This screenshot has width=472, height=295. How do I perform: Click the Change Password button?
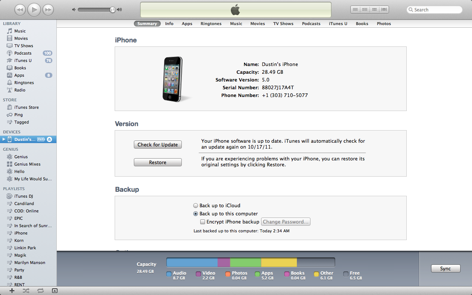coord(286,222)
